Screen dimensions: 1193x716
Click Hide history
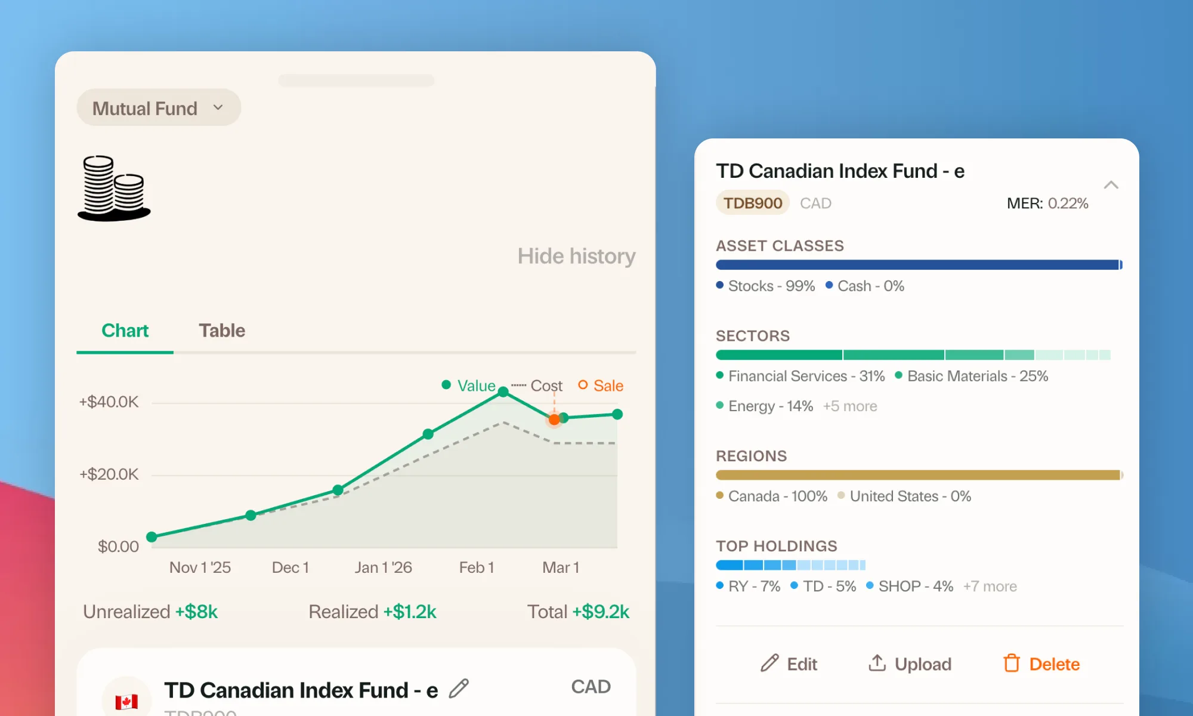(x=576, y=256)
